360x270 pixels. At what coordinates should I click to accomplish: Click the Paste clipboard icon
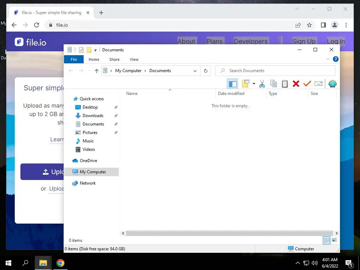(x=285, y=84)
